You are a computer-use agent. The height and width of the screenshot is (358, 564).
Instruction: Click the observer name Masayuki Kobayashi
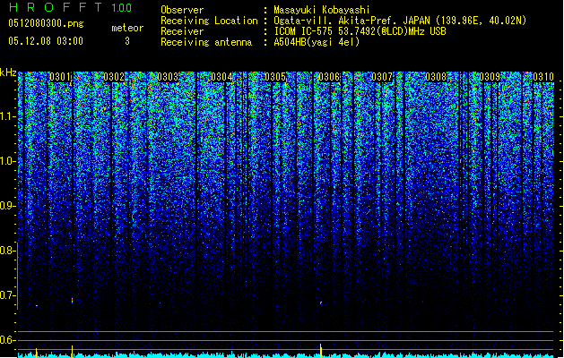[322, 10]
